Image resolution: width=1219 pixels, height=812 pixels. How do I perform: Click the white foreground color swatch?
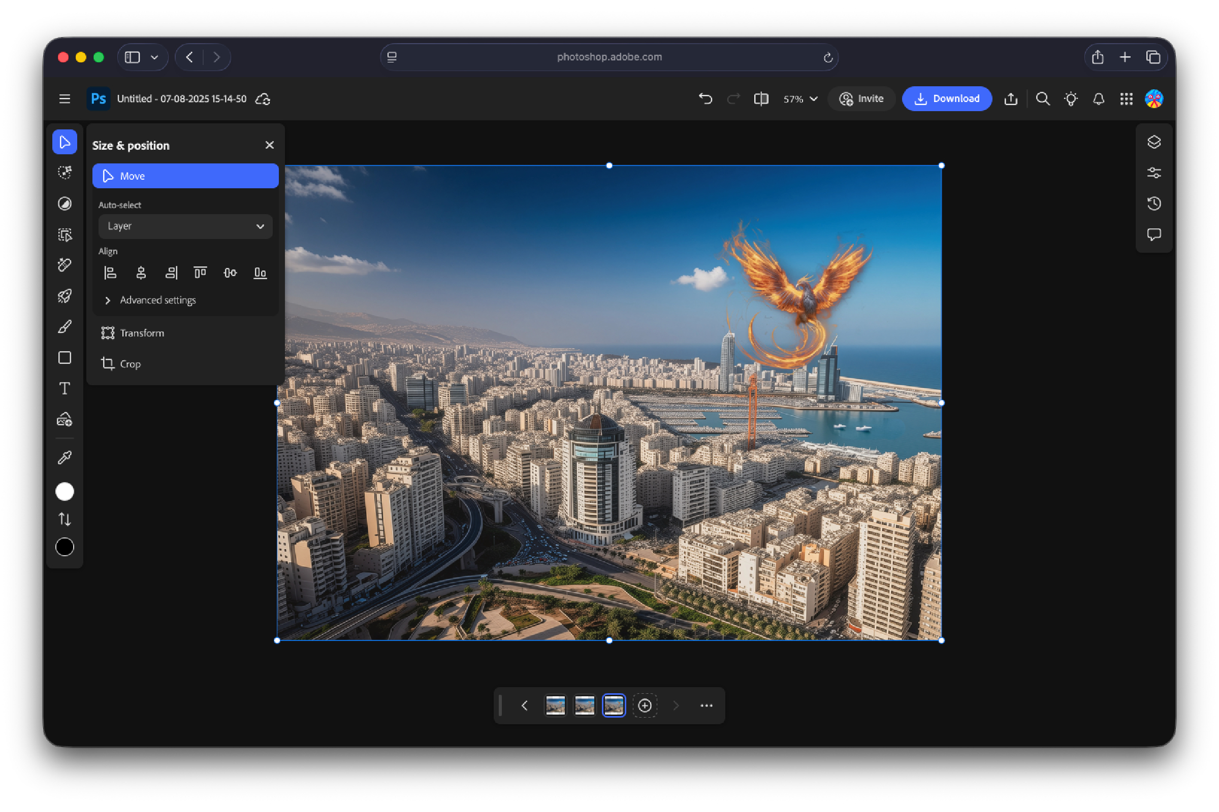tap(65, 491)
